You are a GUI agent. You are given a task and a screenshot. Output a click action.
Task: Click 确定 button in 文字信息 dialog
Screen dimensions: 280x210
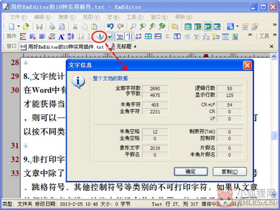(191, 172)
